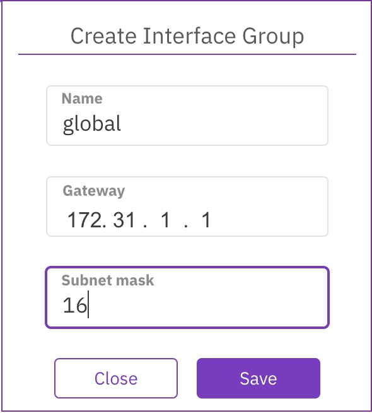The width and height of the screenshot is (372, 413).
Task: Place cursor at the subnet mask value 16
Action: (74, 305)
